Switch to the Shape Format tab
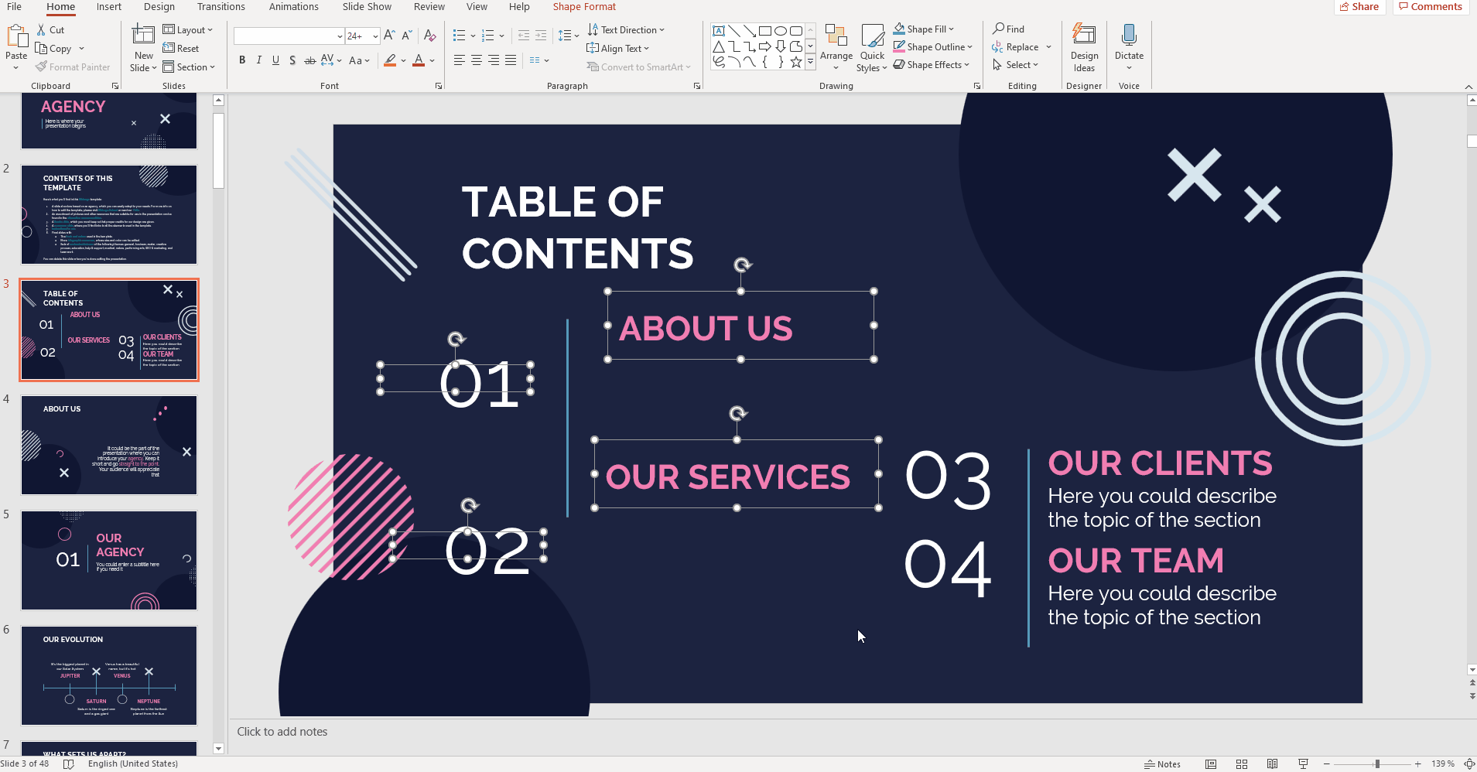1477x772 pixels. pyautogui.click(x=584, y=7)
